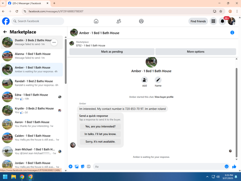This screenshot has height=181, width=241.
Task: Open the Krystle - 3 Beds 2 Baths House chat
Action: point(32,111)
